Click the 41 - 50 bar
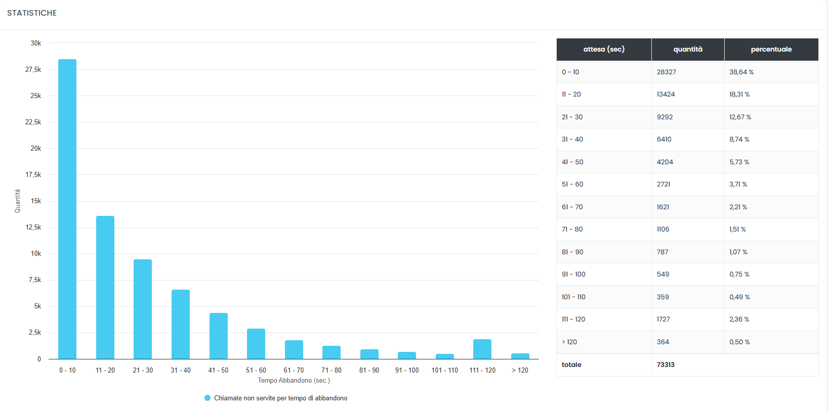 pos(218,336)
